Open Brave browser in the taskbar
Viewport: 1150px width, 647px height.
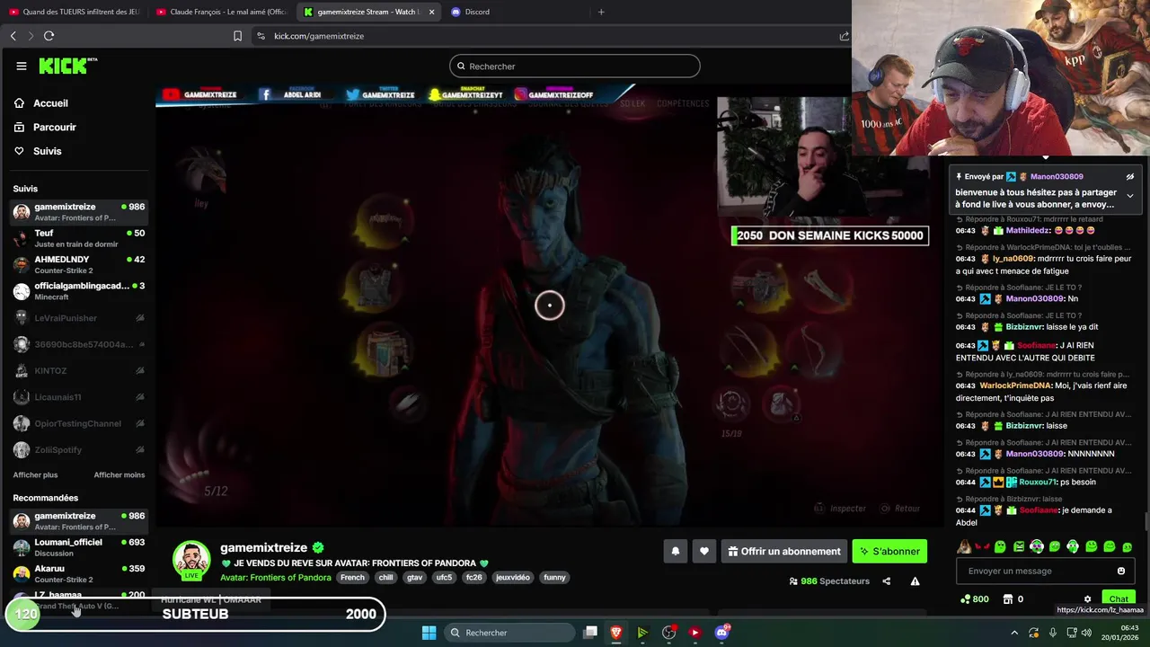(x=616, y=633)
